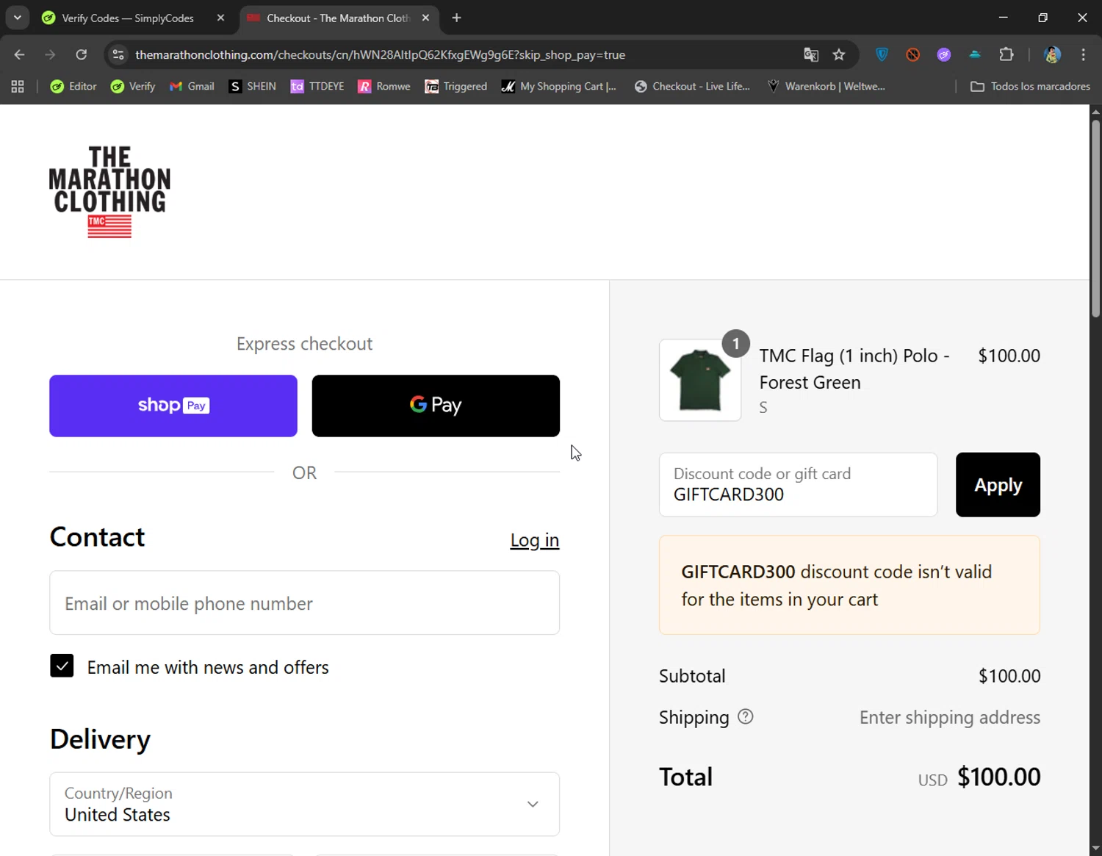Focus the Email or mobile phone field
This screenshot has height=856, width=1102.
click(x=304, y=603)
